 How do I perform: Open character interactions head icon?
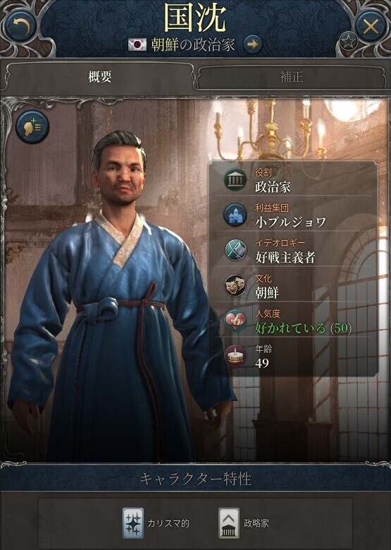pos(32,126)
